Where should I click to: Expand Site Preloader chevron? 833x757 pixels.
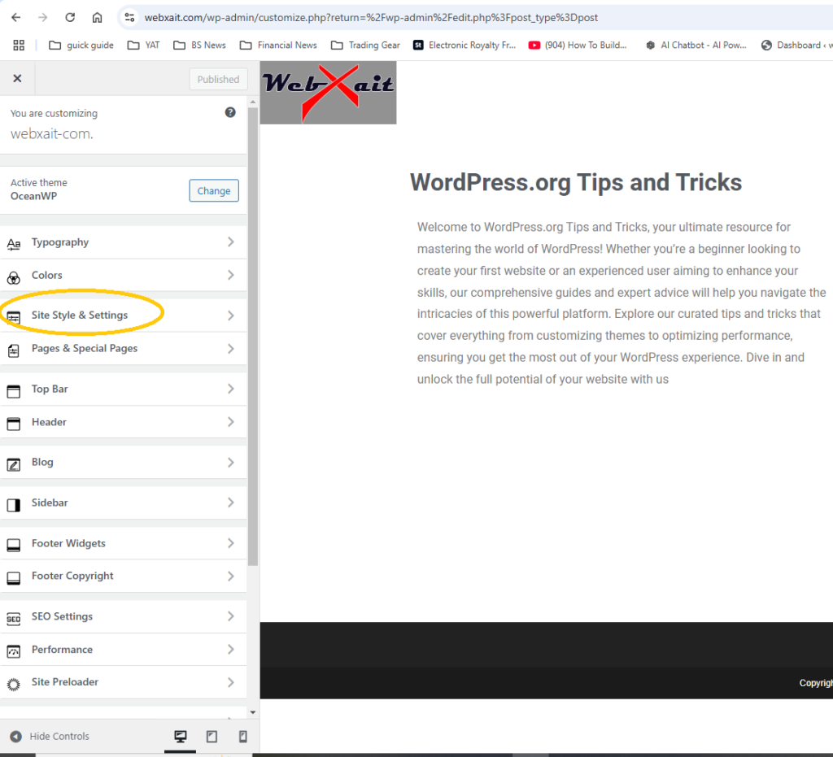pyautogui.click(x=230, y=682)
